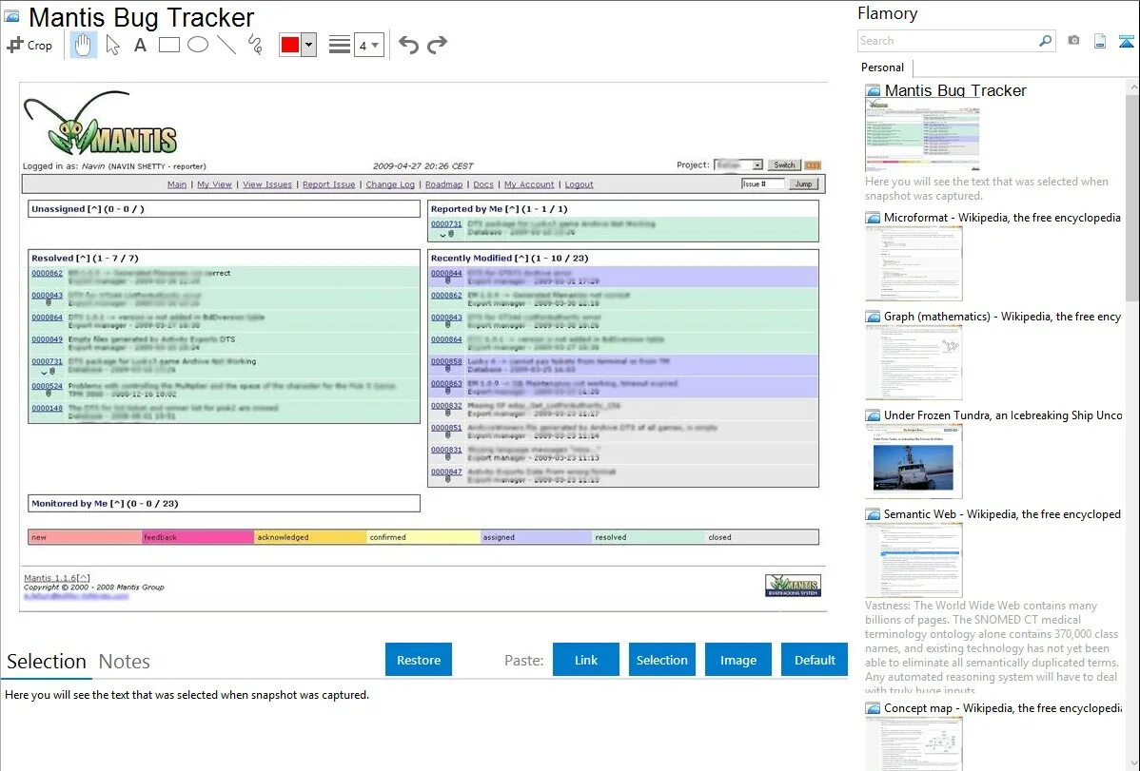
Task: Click the My View menu link
Action: (214, 184)
